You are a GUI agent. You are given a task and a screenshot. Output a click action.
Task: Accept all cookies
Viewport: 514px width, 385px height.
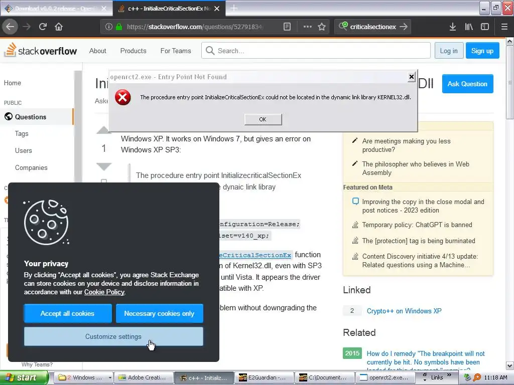pos(68,313)
